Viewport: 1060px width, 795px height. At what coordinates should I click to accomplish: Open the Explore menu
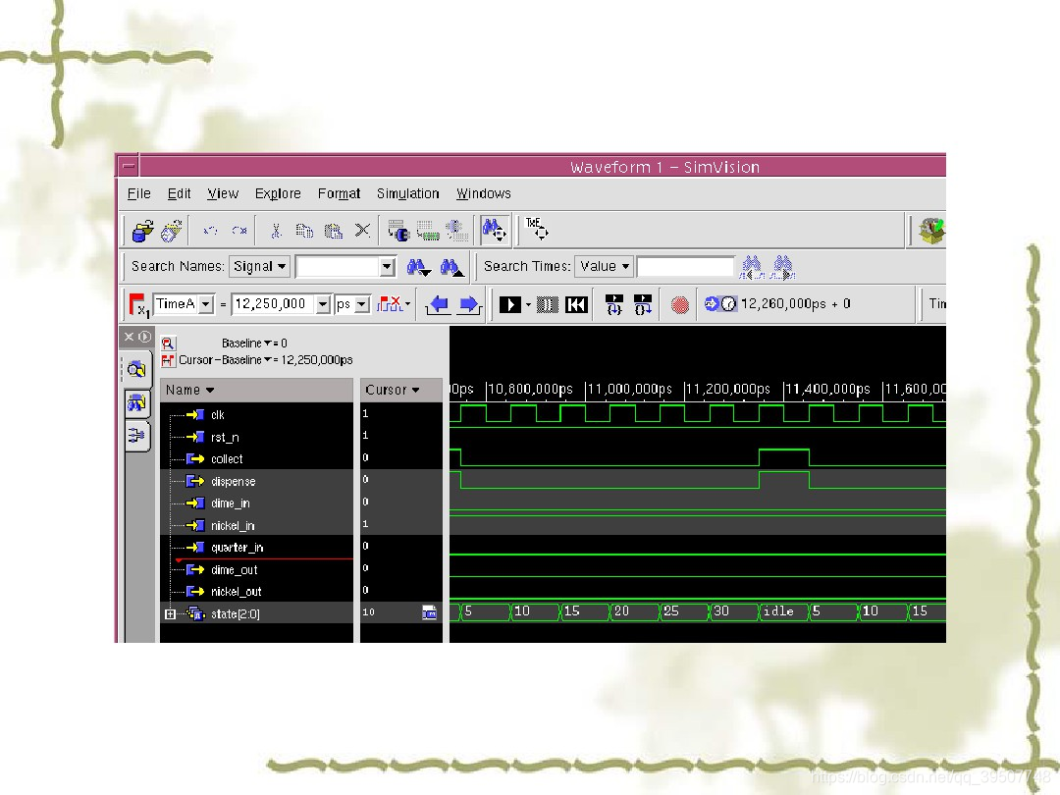278,194
